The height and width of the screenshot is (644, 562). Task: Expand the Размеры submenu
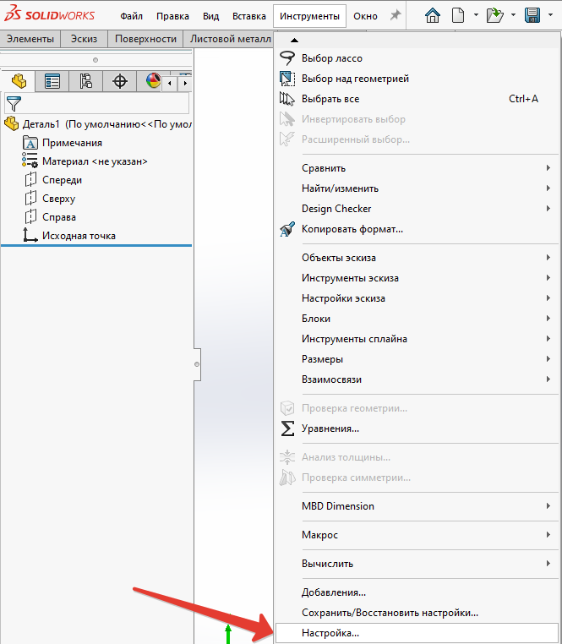[417, 359]
